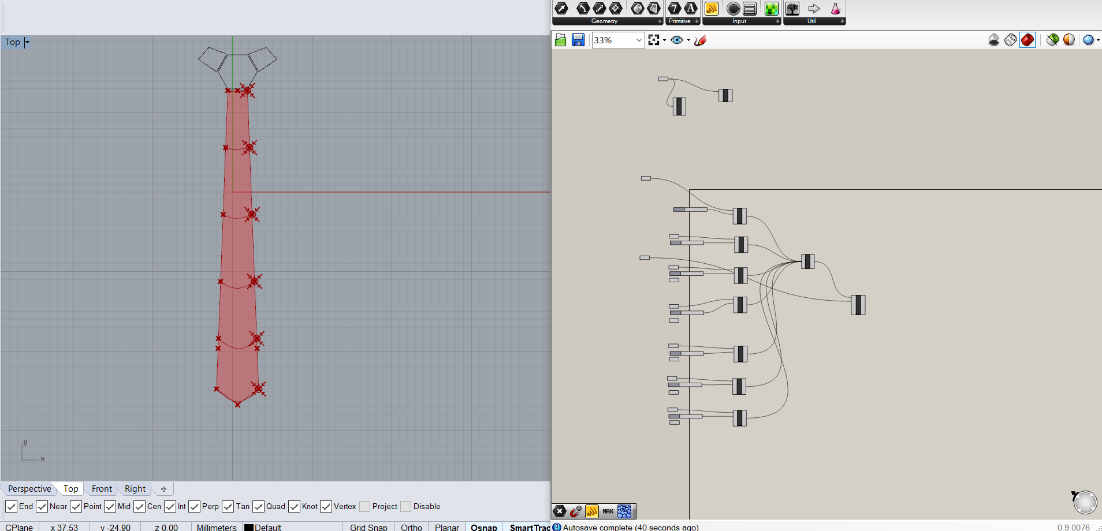Viewport: 1102px width, 531px height.
Task: Switch to the Perspective viewport tab
Action: click(x=29, y=489)
